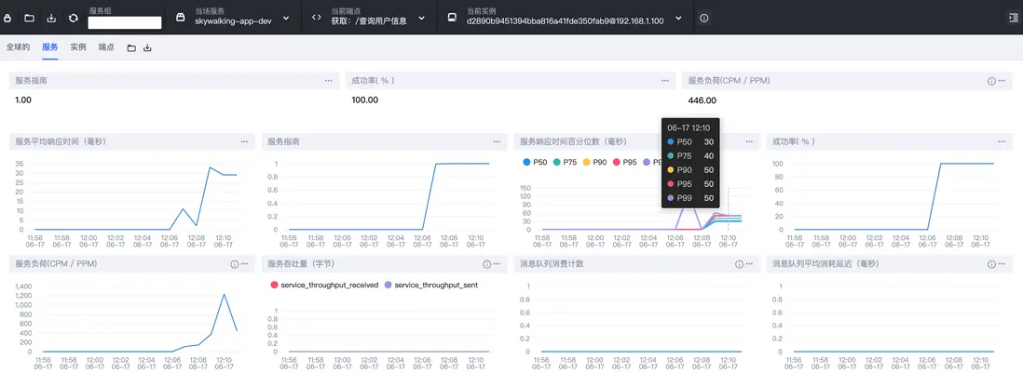
Task: Click the 服务响应时间百分位数（毫秒）panel title
Action: (574, 141)
